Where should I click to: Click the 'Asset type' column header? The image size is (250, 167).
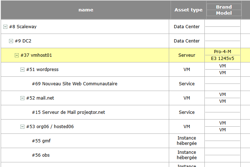point(188,10)
